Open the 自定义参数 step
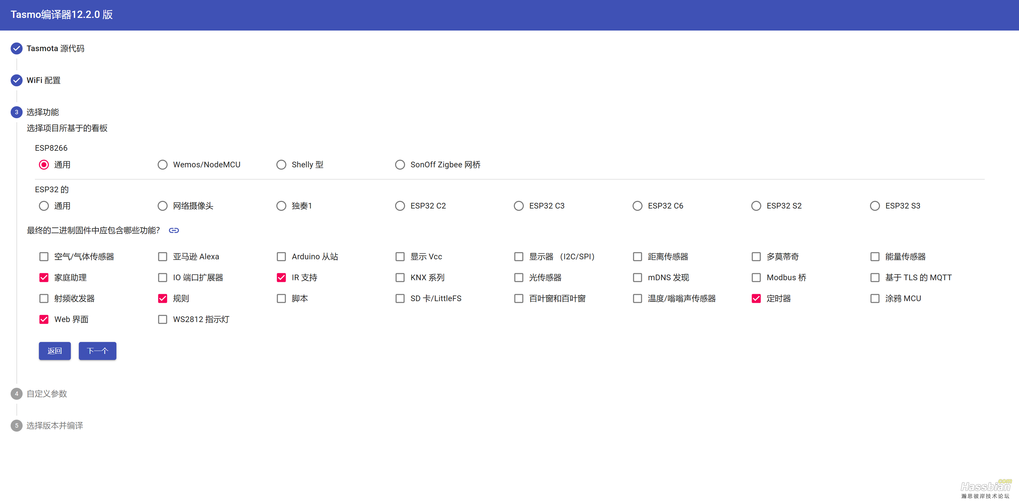1019x502 pixels. [x=47, y=394]
